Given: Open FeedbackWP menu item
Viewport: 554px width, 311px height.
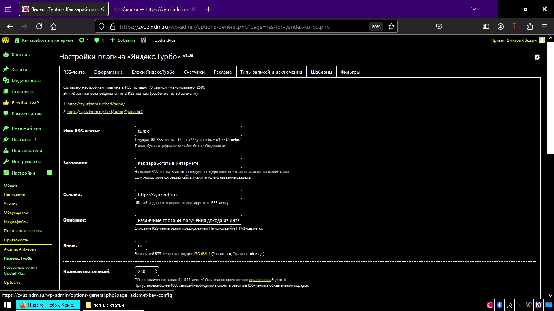Looking at the screenshot, I should pos(25,103).
